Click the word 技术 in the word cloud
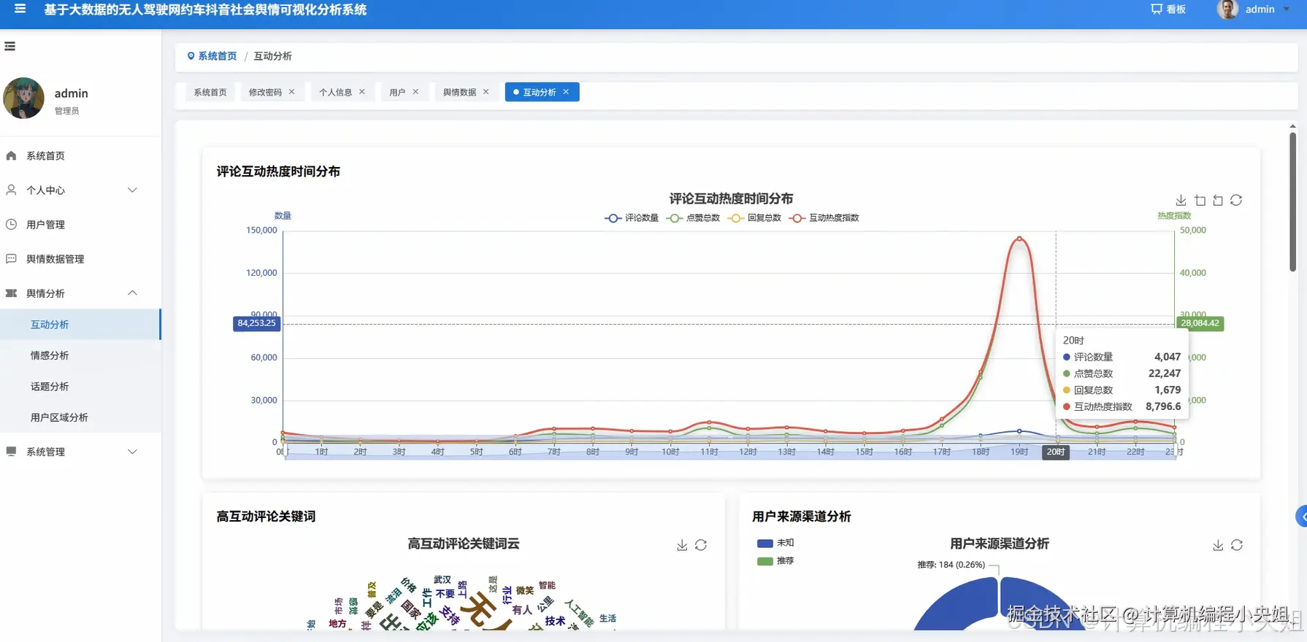The image size is (1307, 642). pos(555,621)
